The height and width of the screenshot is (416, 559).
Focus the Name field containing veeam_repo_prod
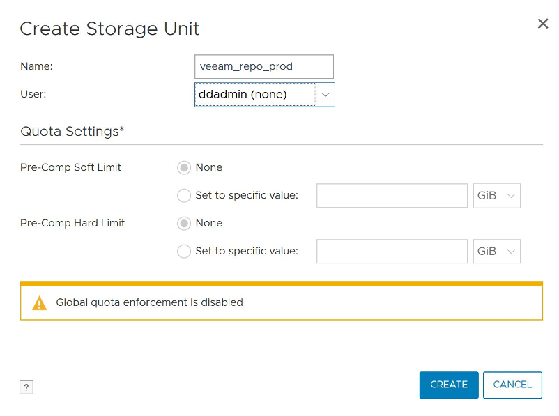click(x=263, y=66)
